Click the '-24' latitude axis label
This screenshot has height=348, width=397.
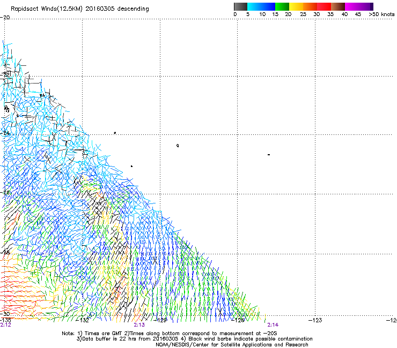5,133
